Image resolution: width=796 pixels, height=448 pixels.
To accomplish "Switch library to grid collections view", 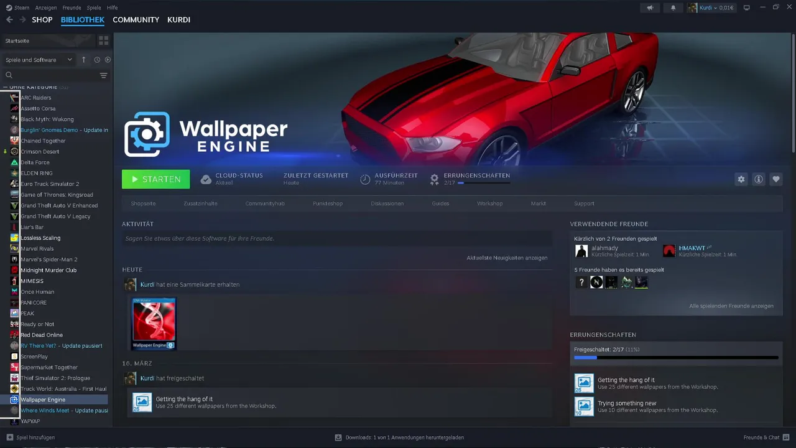I will click(104, 40).
